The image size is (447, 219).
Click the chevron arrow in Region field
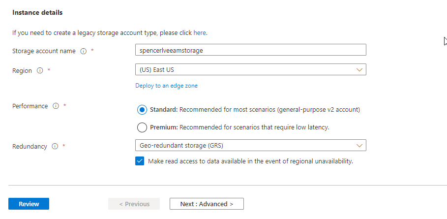click(x=359, y=70)
